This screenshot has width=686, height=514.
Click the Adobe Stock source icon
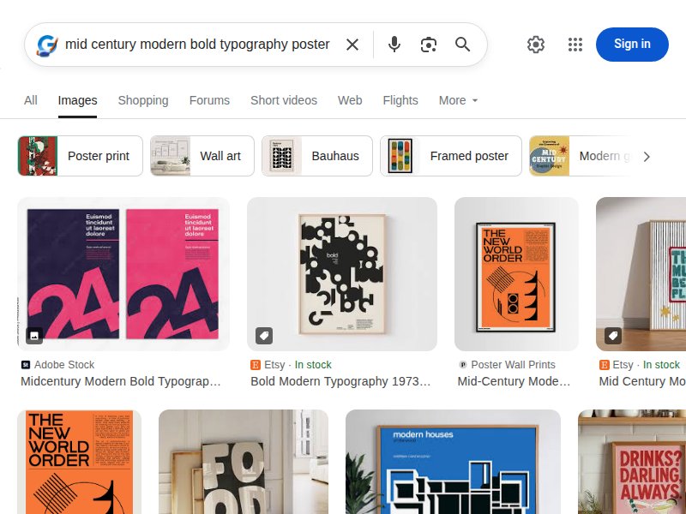pos(27,364)
